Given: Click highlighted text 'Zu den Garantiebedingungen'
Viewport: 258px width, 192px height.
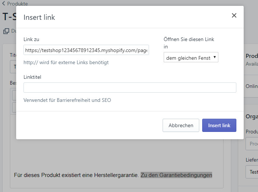Looking at the screenshot, I should point(176,175).
